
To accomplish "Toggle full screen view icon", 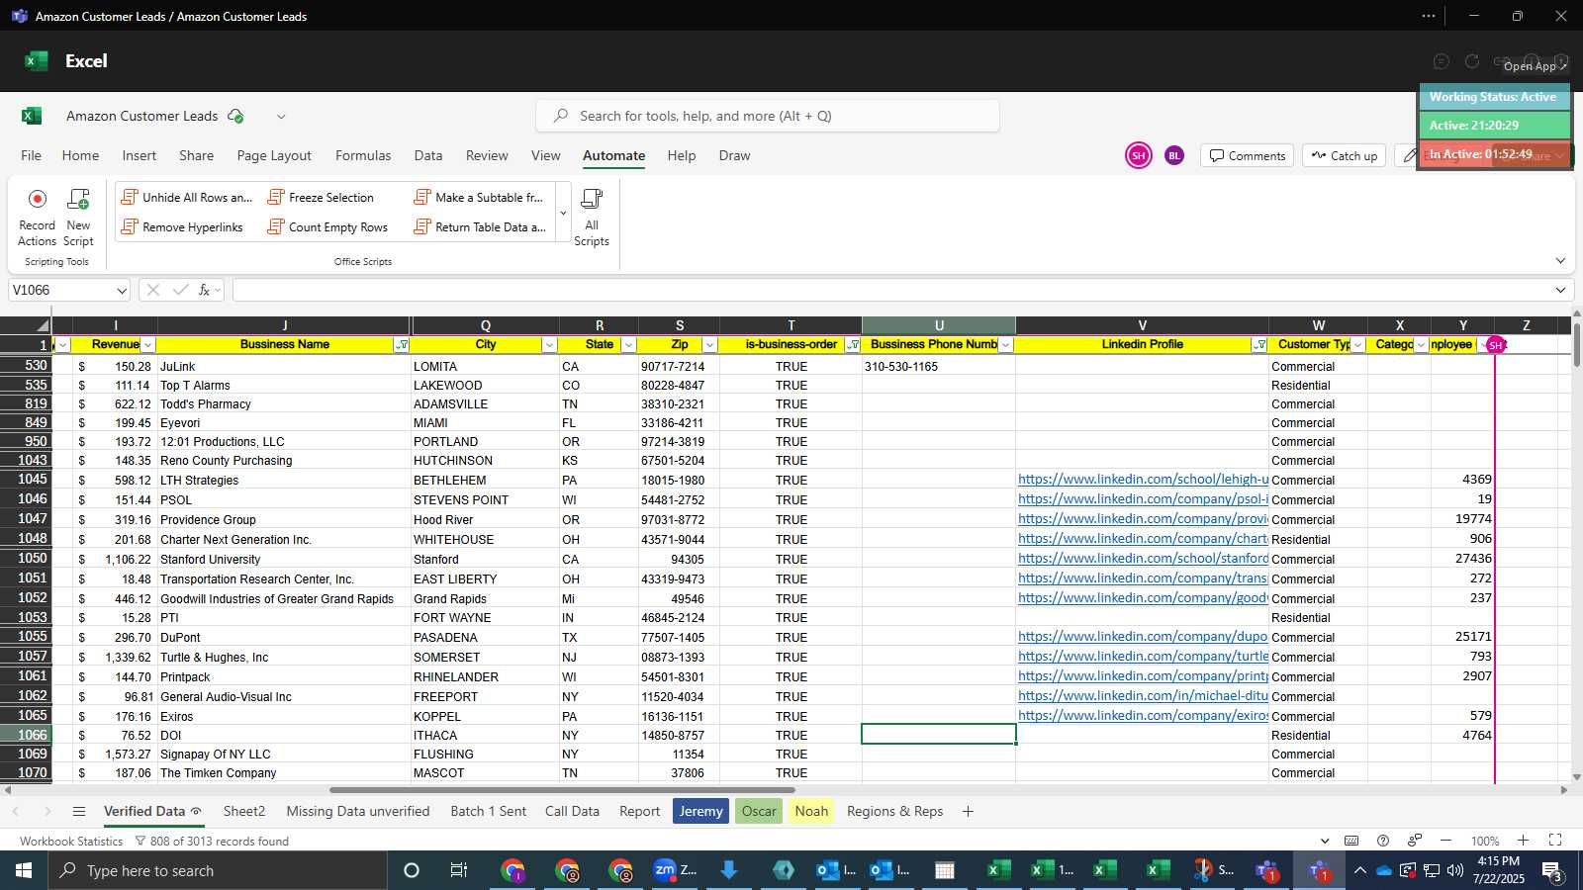I will pyautogui.click(x=1555, y=841).
